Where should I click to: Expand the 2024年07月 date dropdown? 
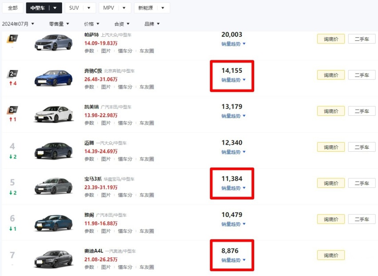point(18,24)
